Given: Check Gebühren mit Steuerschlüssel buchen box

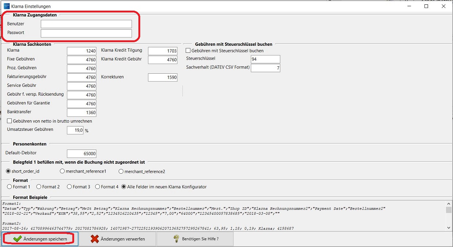Looking at the screenshot, I should 188,51.
